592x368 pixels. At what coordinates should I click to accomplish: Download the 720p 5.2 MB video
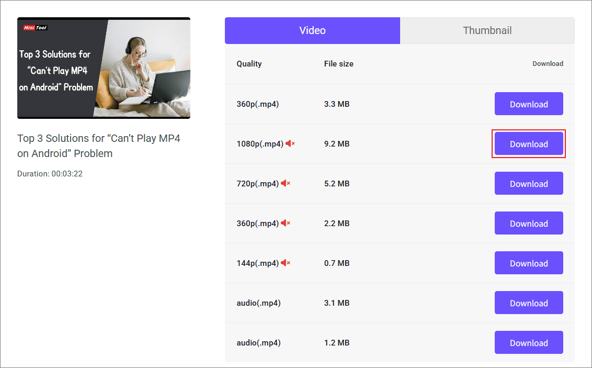pyautogui.click(x=529, y=184)
